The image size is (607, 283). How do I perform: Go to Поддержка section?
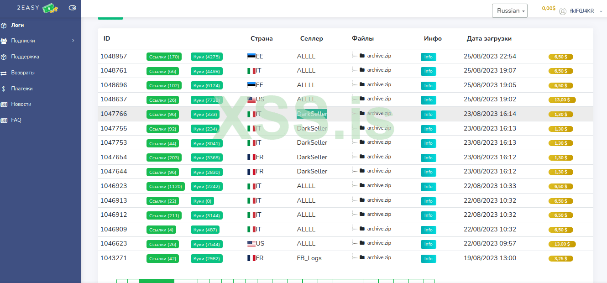click(25, 57)
